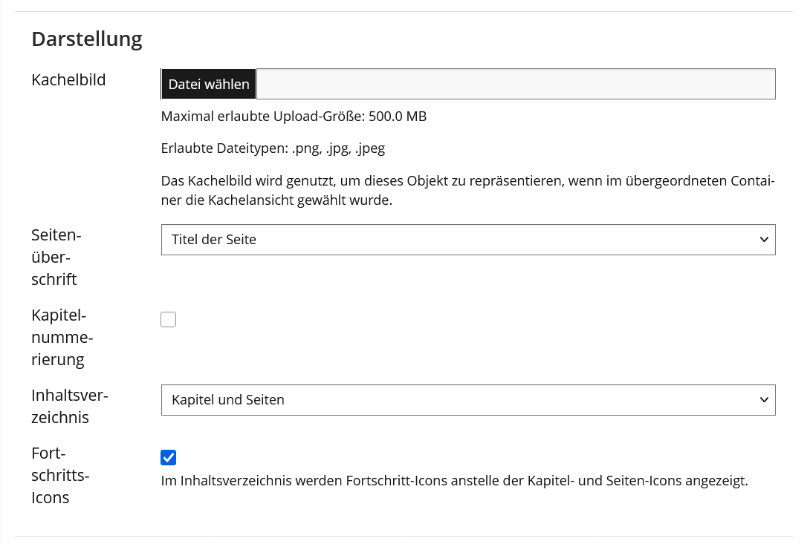
Task: Click the Datei wählen button
Action: [x=209, y=85]
